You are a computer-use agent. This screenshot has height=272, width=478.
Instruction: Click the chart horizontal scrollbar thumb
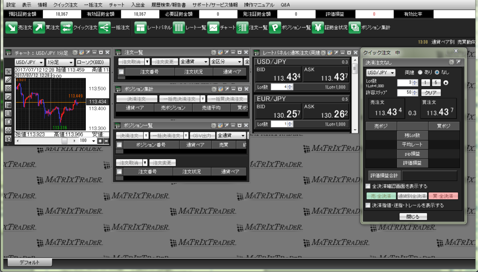tap(64, 141)
